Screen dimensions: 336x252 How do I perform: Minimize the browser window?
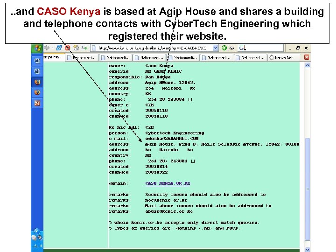coord(290,49)
